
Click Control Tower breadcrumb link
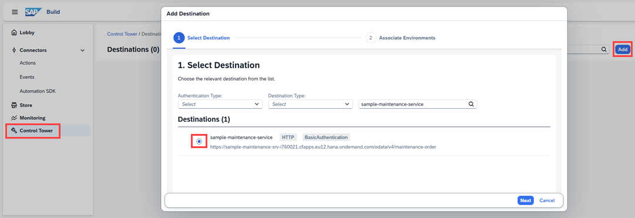pos(122,34)
